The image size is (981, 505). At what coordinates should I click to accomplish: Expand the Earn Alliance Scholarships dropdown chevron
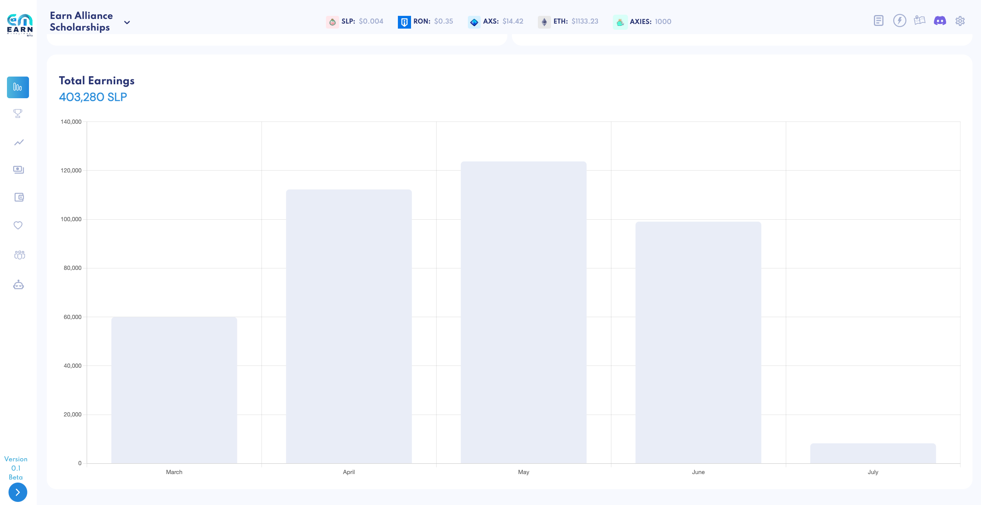[x=127, y=22]
